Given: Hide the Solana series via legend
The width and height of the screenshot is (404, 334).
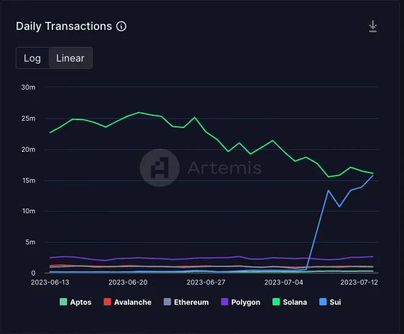Looking at the screenshot, I should coord(290,302).
